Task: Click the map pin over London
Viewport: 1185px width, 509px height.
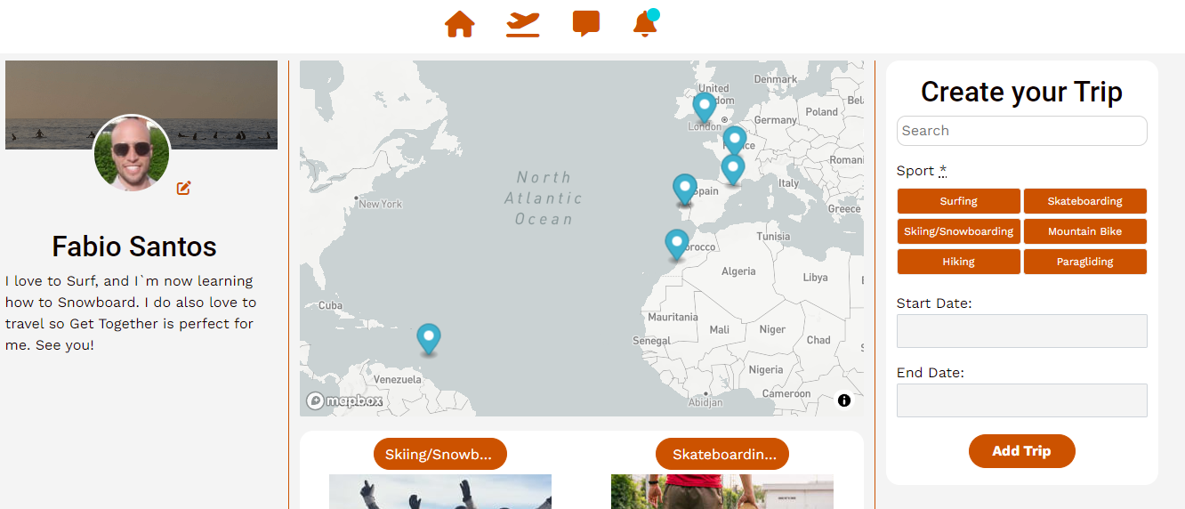Action: 704,106
